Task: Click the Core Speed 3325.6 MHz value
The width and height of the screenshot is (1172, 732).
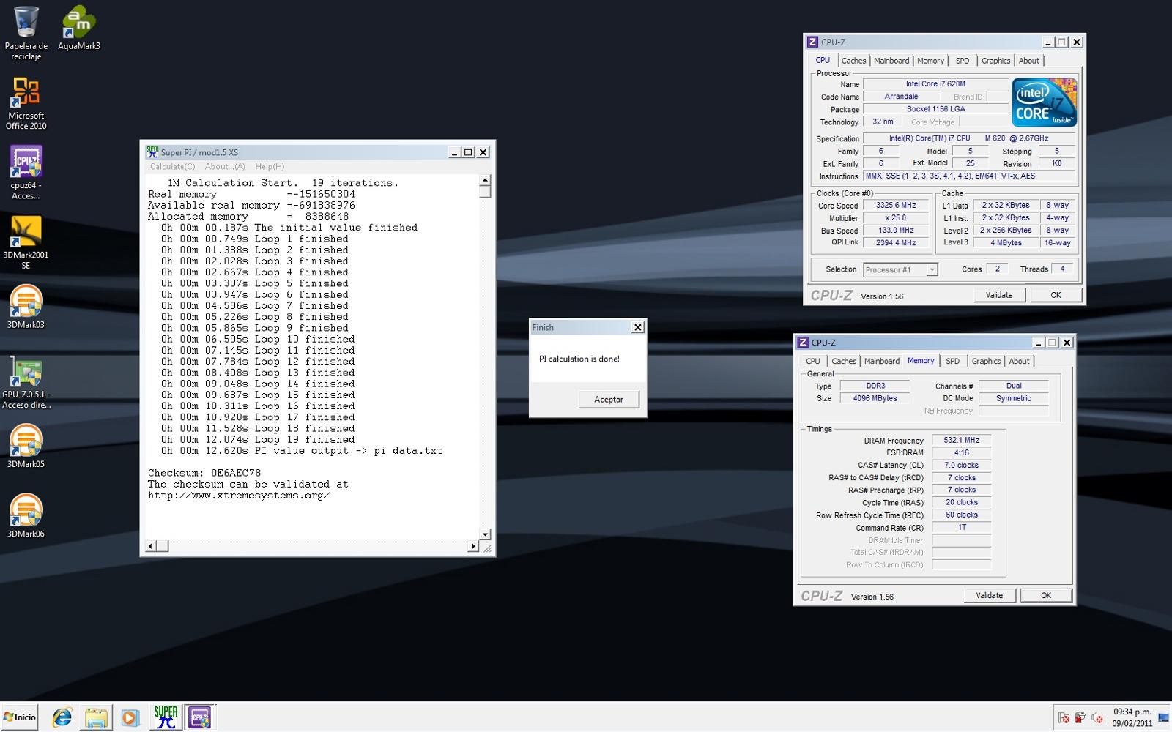Action: [896, 206]
